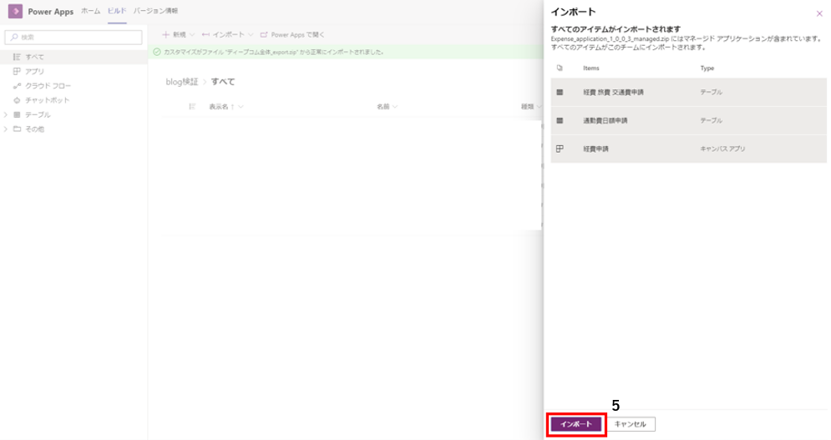Click the purple インポート button
The image size is (831, 440).
575,424
